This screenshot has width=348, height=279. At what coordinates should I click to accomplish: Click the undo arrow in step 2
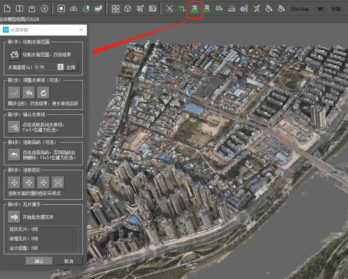[29, 92]
